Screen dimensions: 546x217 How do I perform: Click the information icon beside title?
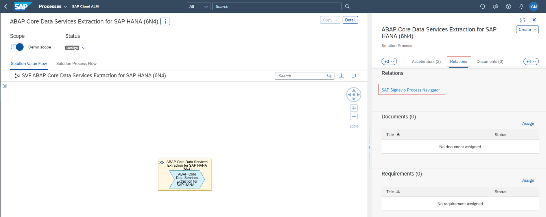click(165, 21)
